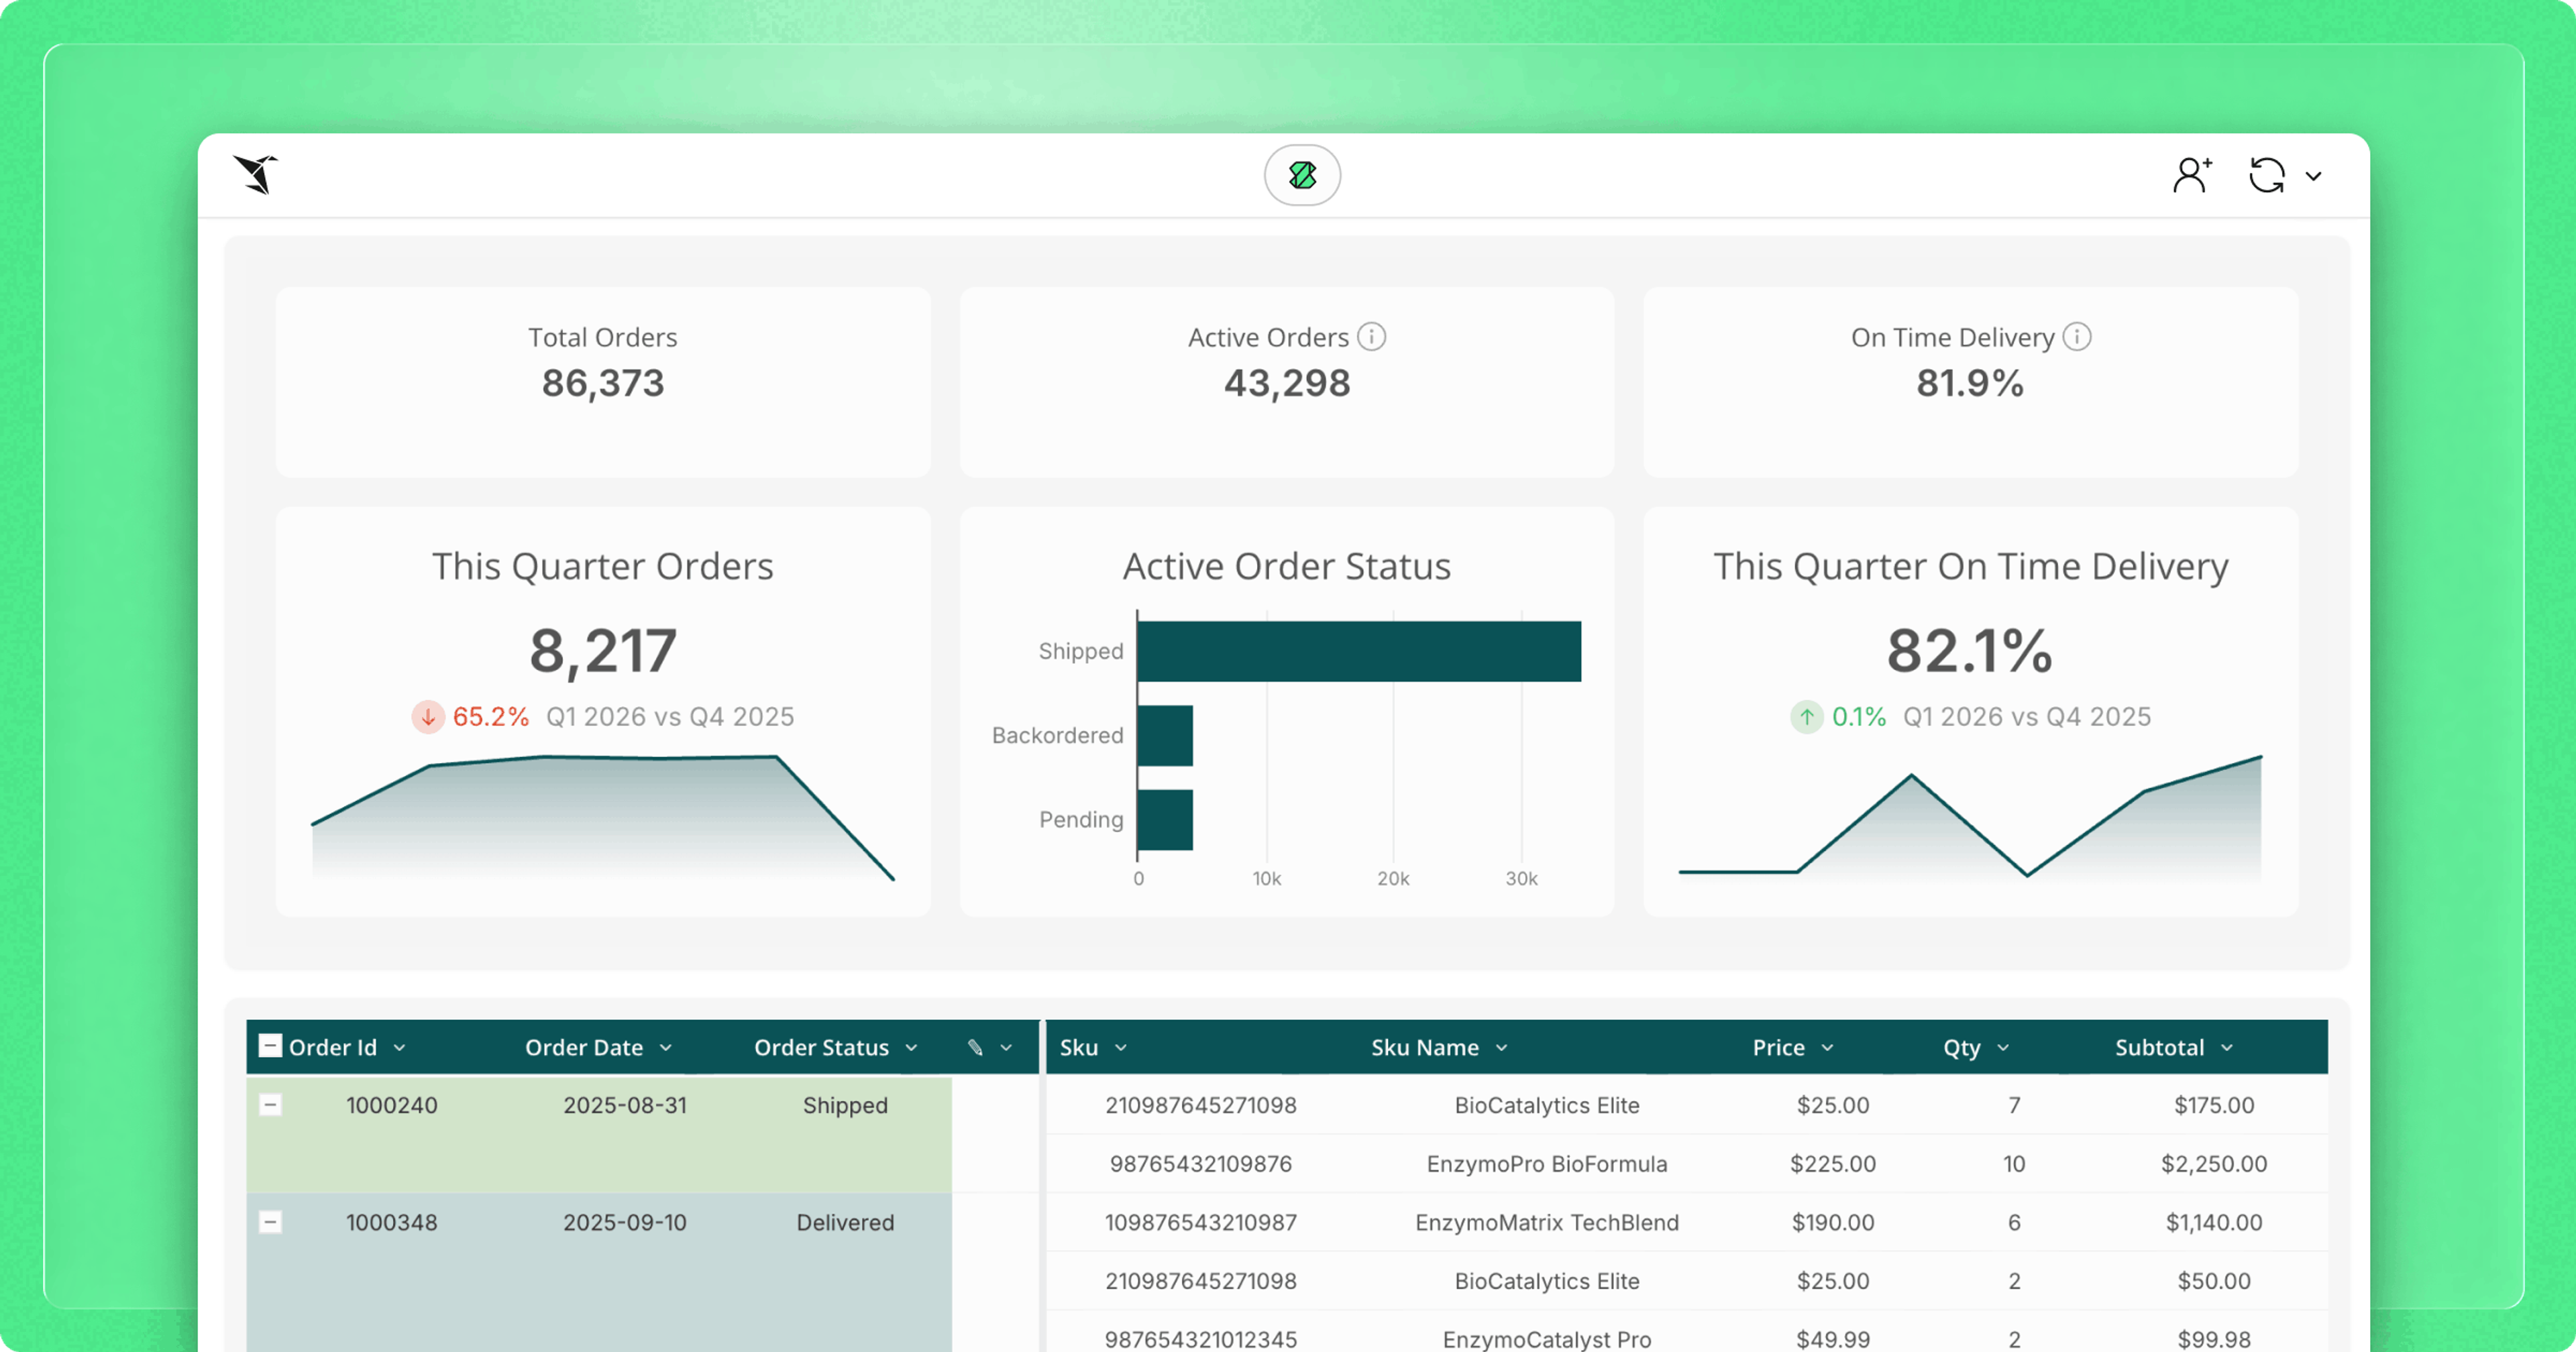Image resolution: width=2576 pixels, height=1352 pixels.
Task: Select sku cell 109876543210987
Action: [x=1200, y=1222]
